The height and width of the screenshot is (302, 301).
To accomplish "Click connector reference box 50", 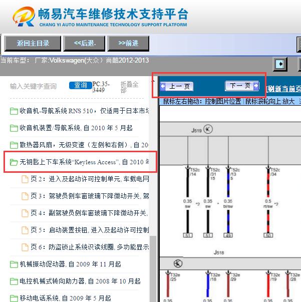I will [x=268, y=235].
